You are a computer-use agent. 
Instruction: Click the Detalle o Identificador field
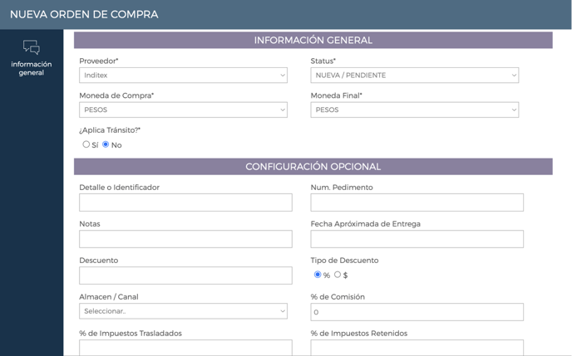[x=185, y=202]
